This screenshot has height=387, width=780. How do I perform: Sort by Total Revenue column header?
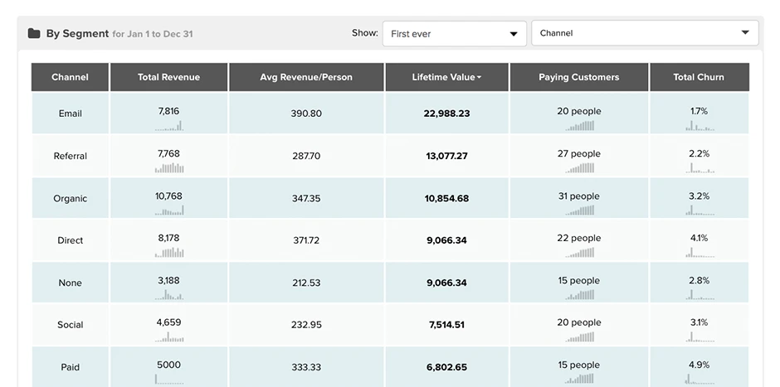pos(168,77)
